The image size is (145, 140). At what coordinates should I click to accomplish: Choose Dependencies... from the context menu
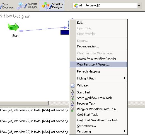(x=98, y=46)
